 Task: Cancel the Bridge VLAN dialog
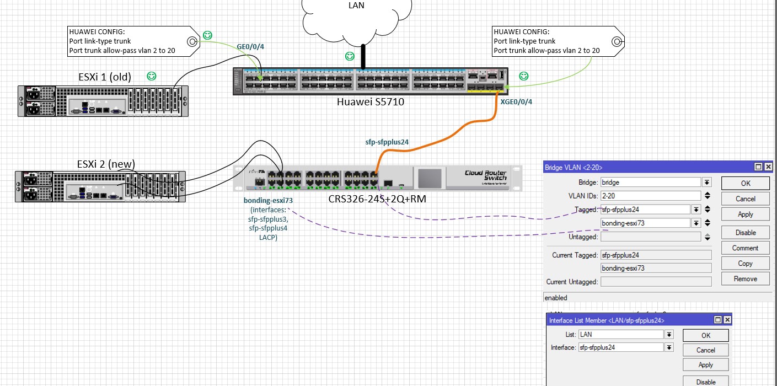pos(745,199)
